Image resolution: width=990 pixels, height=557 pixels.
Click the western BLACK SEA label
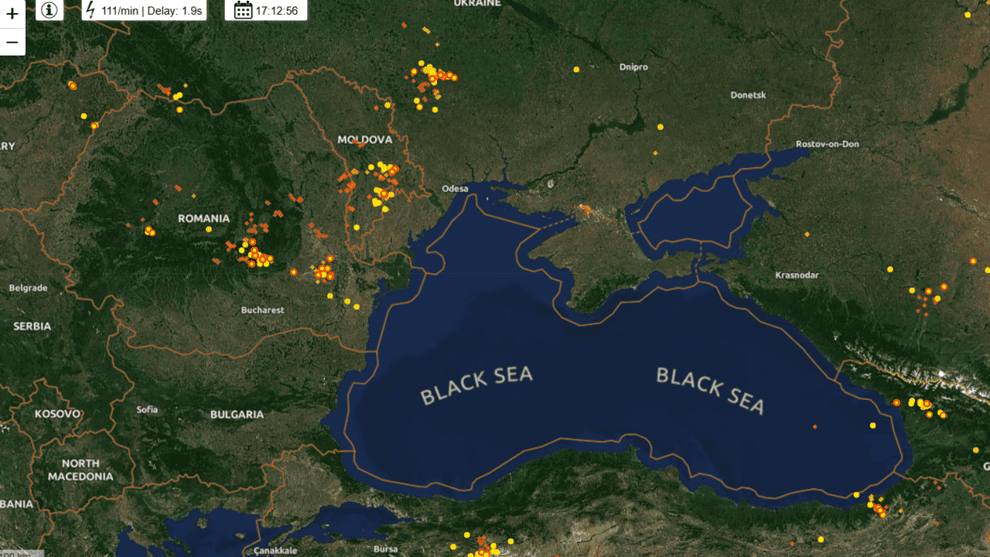click(x=476, y=385)
